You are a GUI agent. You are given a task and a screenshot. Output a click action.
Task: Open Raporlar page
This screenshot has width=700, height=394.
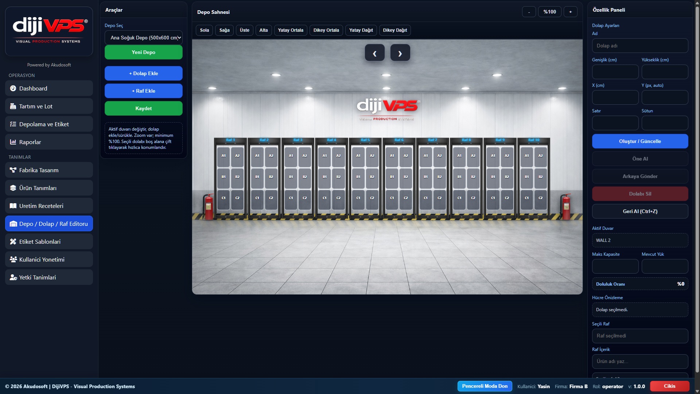coord(49,142)
